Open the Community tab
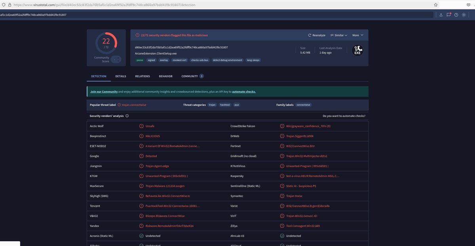Viewport: 475px width, 246px height. (x=192, y=76)
